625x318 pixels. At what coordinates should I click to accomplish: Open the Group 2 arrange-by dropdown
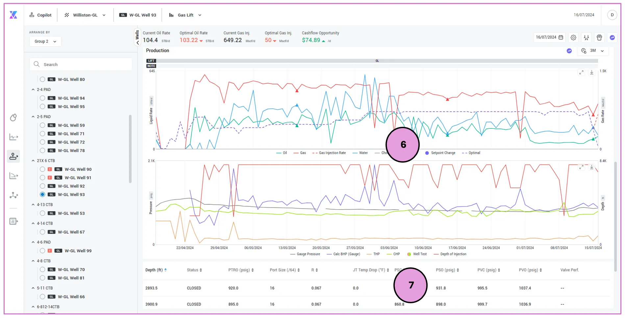pos(45,41)
